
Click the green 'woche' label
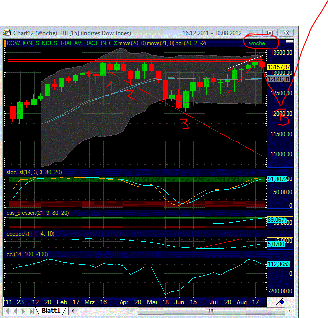point(257,43)
